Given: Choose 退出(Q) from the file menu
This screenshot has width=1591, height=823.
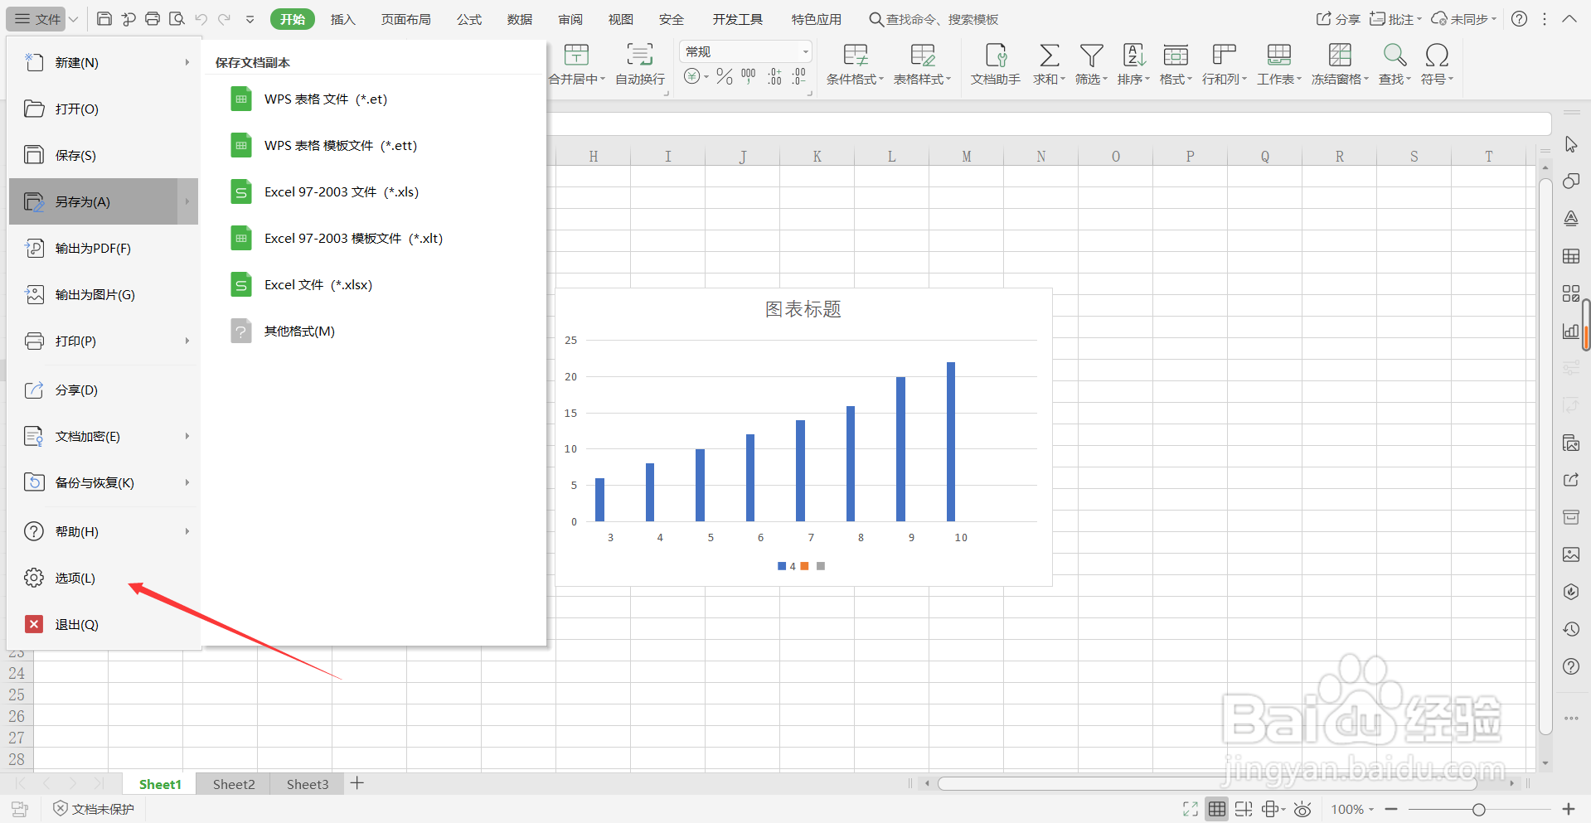Looking at the screenshot, I should [x=104, y=624].
